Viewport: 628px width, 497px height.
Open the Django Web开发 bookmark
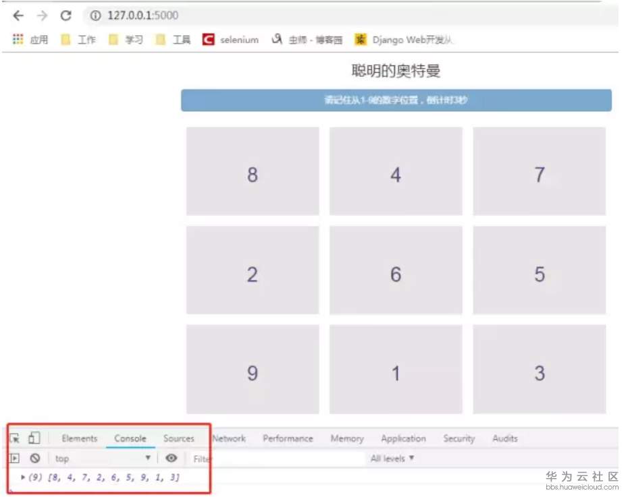tap(404, 39)
